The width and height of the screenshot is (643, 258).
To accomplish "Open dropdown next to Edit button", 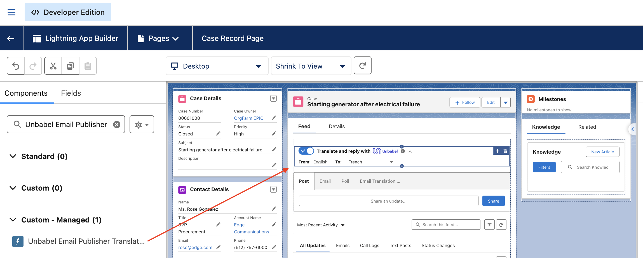I will pyautogui.click(x=506, y=102).
